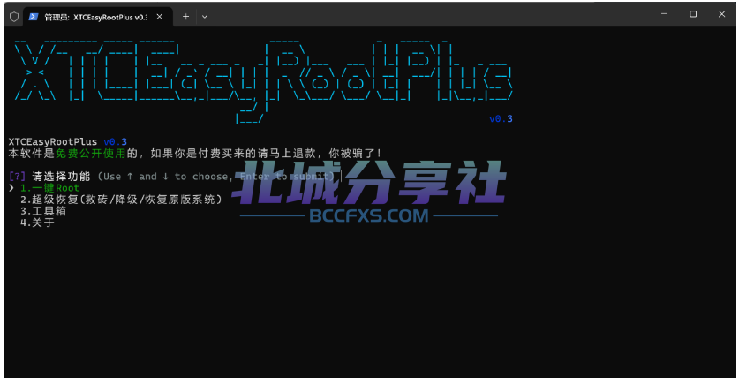Screen dimensions: 739x378
Task: Select option 3.工具箱
Action: tap(43, 211)
